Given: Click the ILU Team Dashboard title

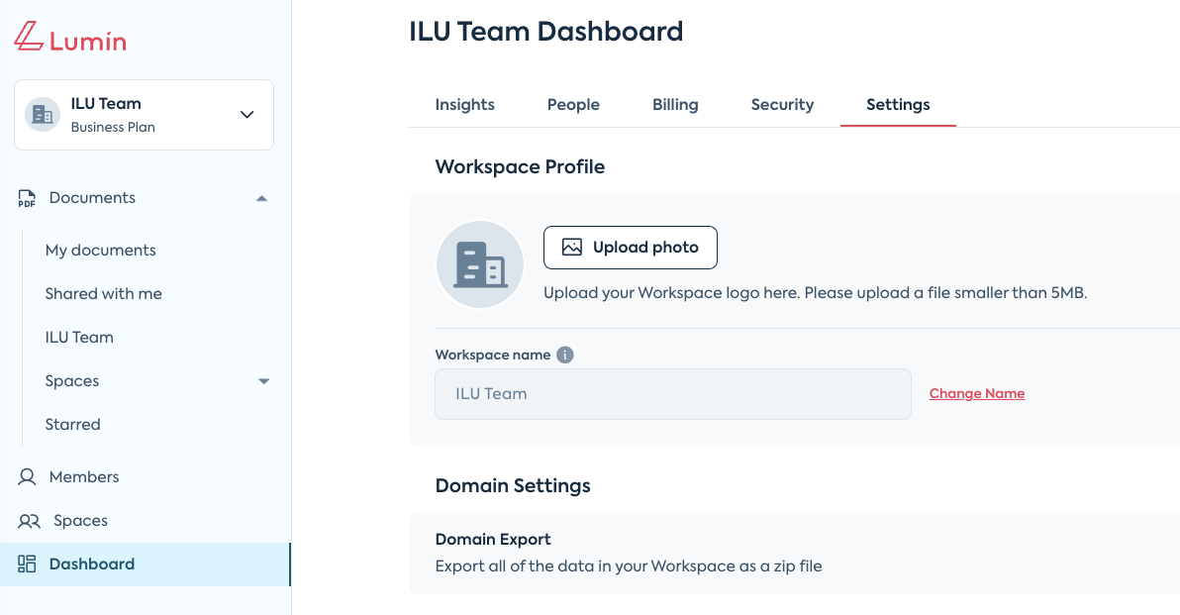Looking at the screenshot, I should point(545,31).
